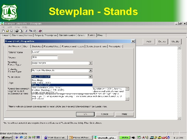Click the dialog's Help button

[124, 114]
